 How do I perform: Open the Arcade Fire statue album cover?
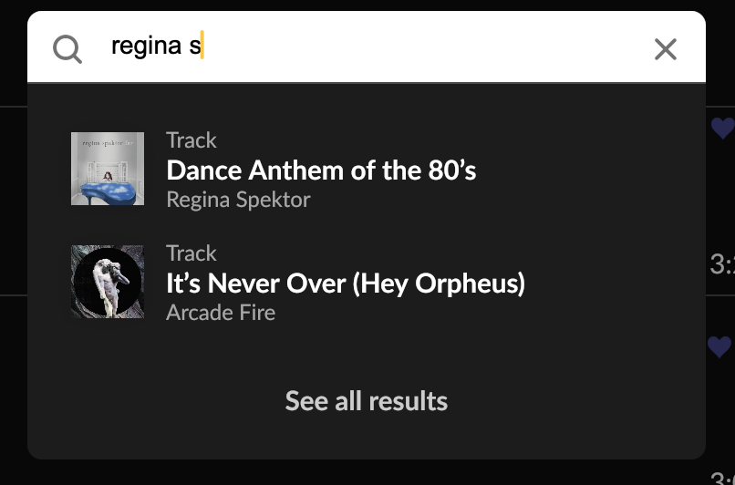coord(108,282)
